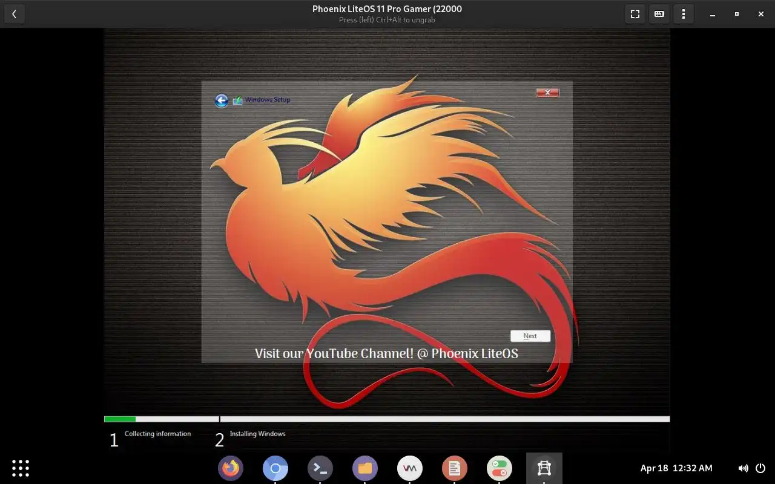This screenshot has width=775, height=484.
Task: Minimize the Boxes window
Action: (713, 14)
